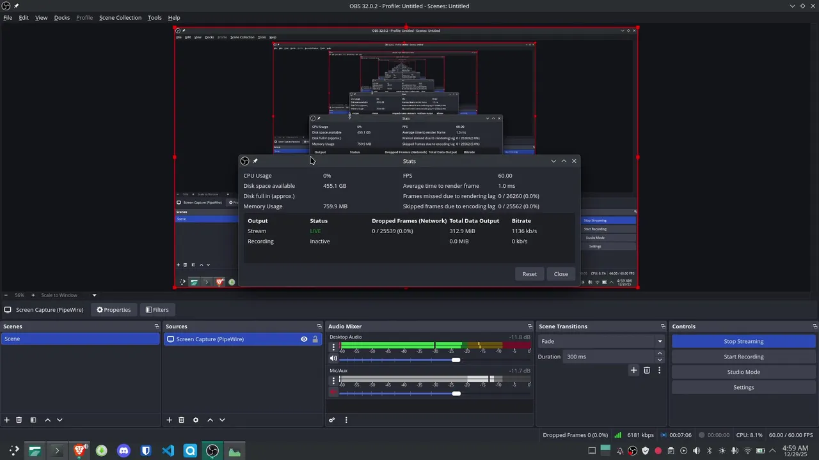819x460 pixels.
Task: Open Bitwarden from the taskbar
Action: tap(146, 451)
